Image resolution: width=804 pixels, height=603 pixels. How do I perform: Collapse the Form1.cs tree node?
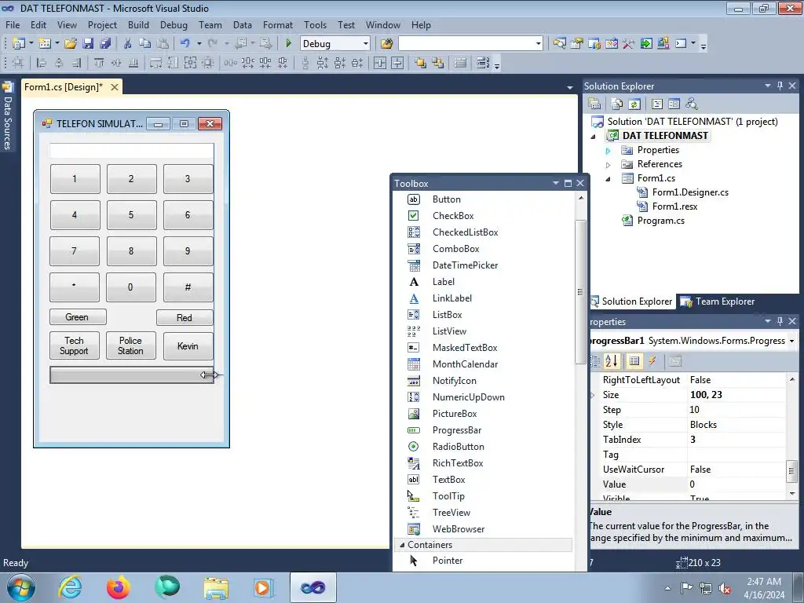[608, 179]
